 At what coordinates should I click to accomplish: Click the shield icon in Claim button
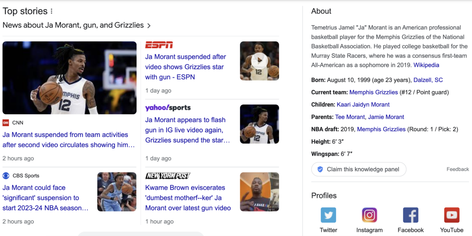pos(320,169)
